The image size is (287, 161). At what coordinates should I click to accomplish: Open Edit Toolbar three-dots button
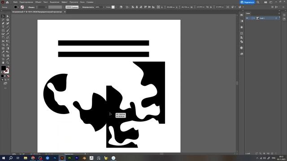pos(5,88)
